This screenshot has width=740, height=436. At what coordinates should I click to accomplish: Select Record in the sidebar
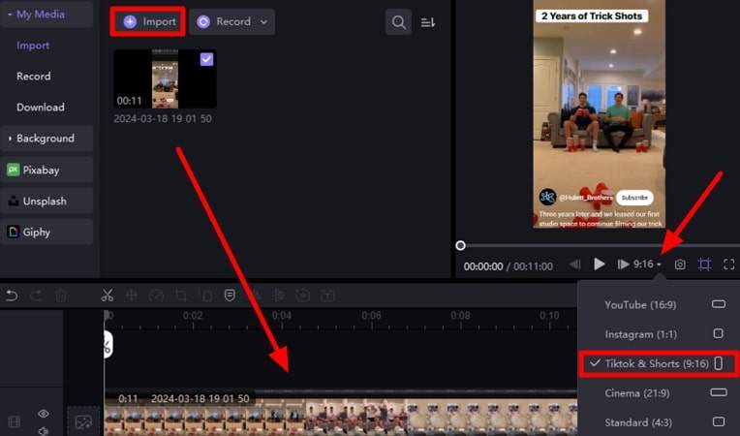pos(34,76)
